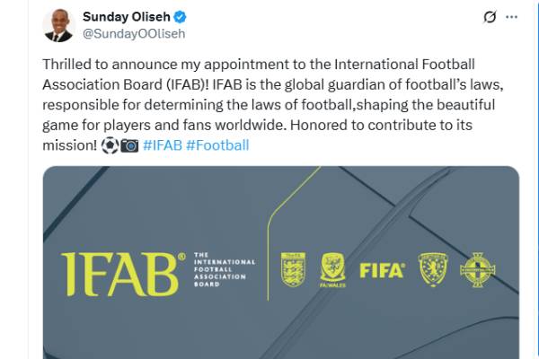
Task: Click the yellow FIFA logo
Action: tap(382, 269)
